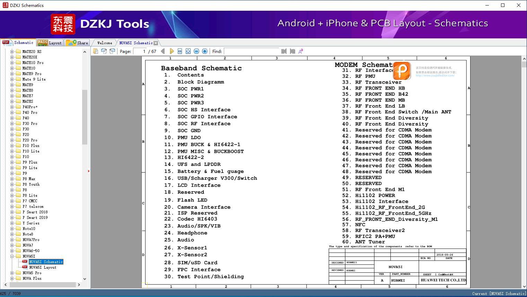Click the Find search box
Viewport: 527px width, 297px height.
click(x=252, y=52)
